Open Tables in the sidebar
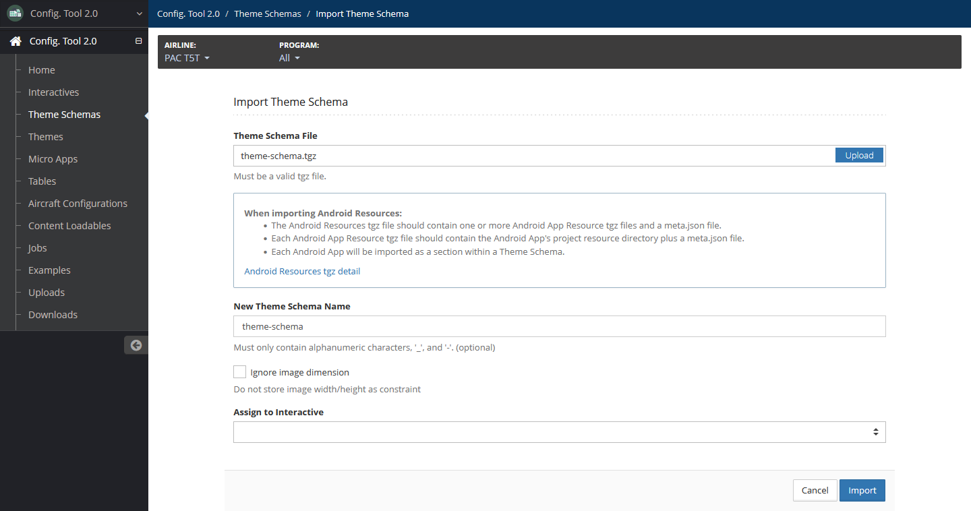 click(x=42, y=181)
